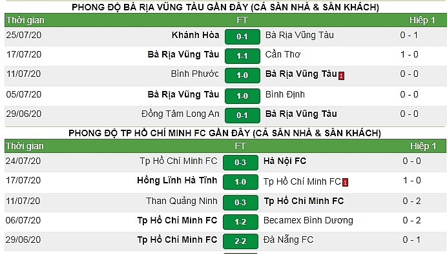The width and height of the screenshot is (447, 255).
Task: Select the Hồng Lĩnh Hà Tĩnh team name
Action: pyautogui.click(x=177, y=180)
